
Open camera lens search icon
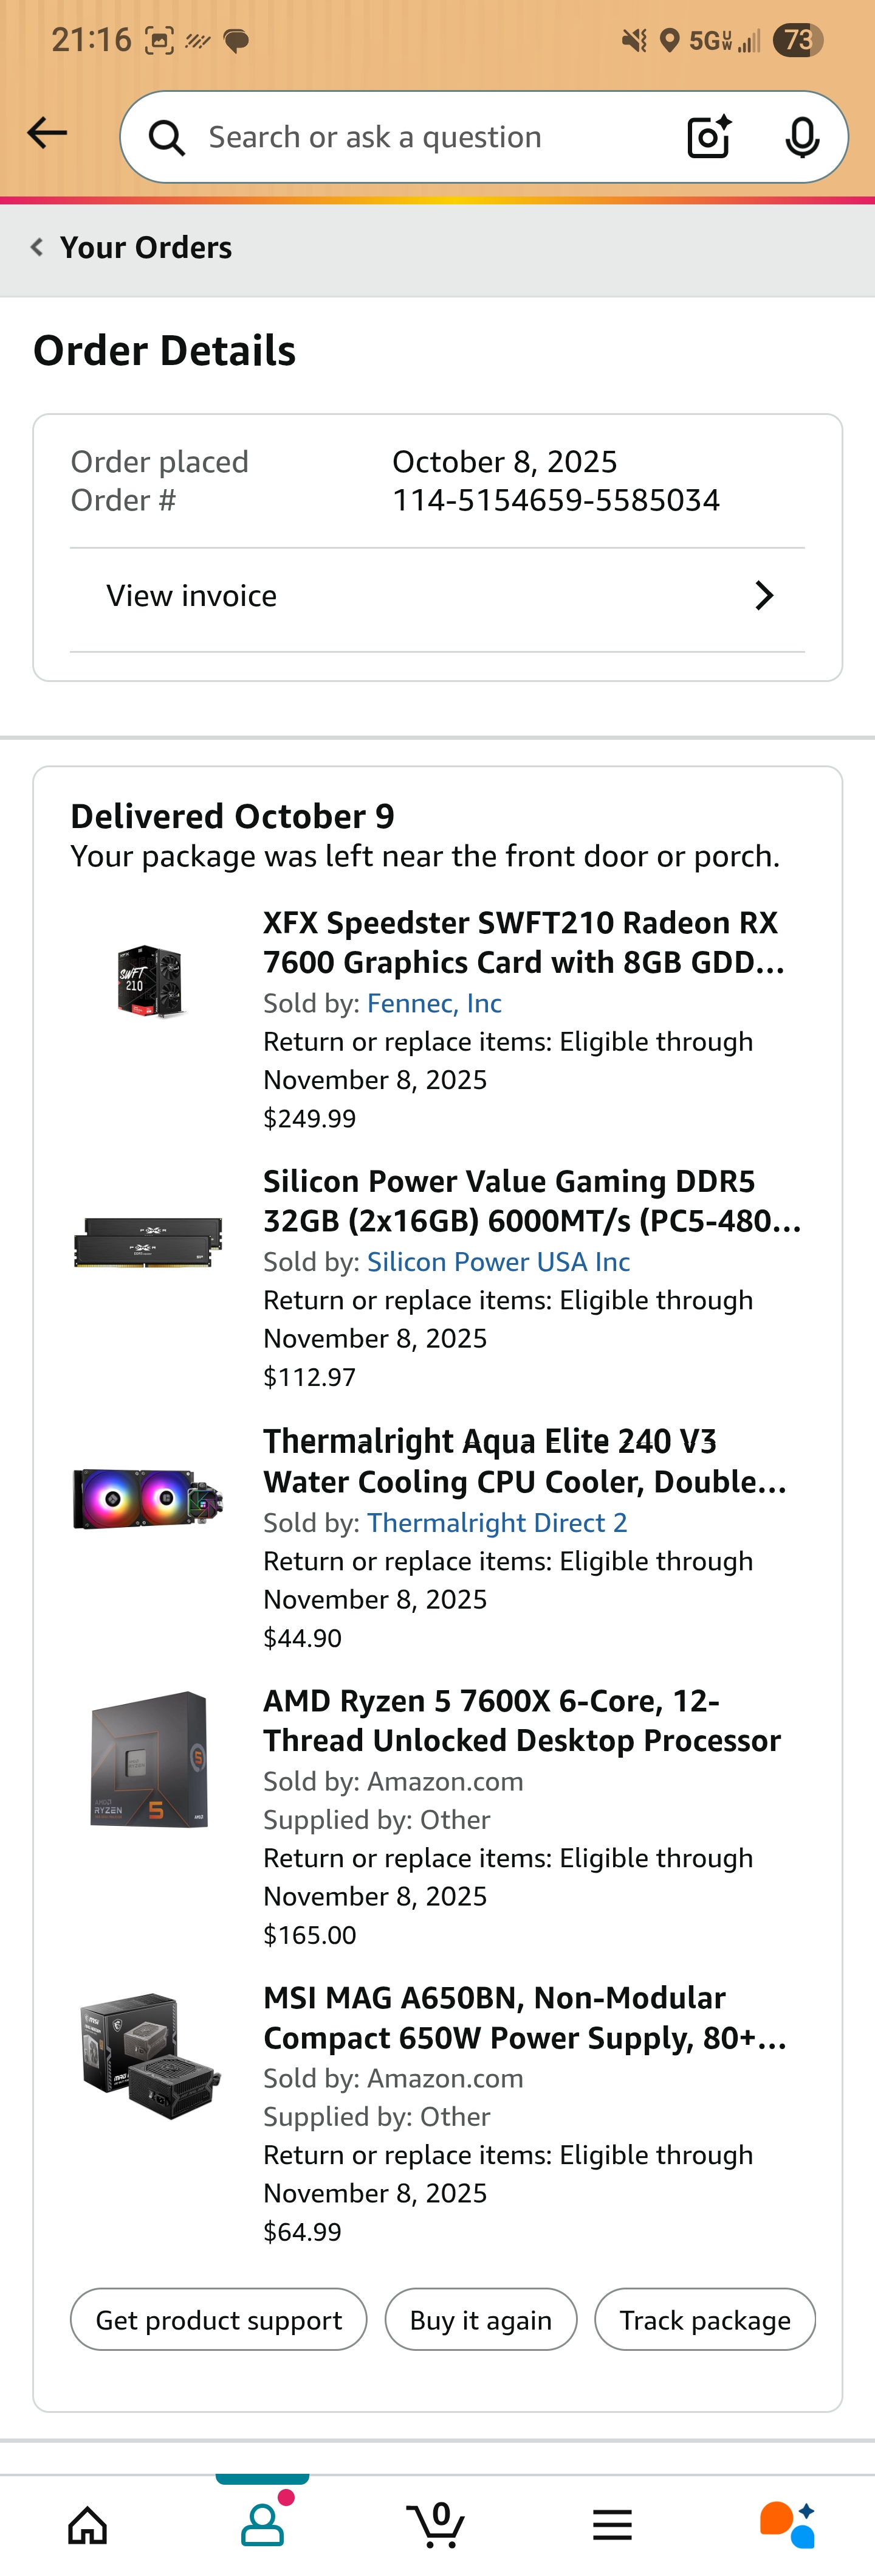(708, 137)
